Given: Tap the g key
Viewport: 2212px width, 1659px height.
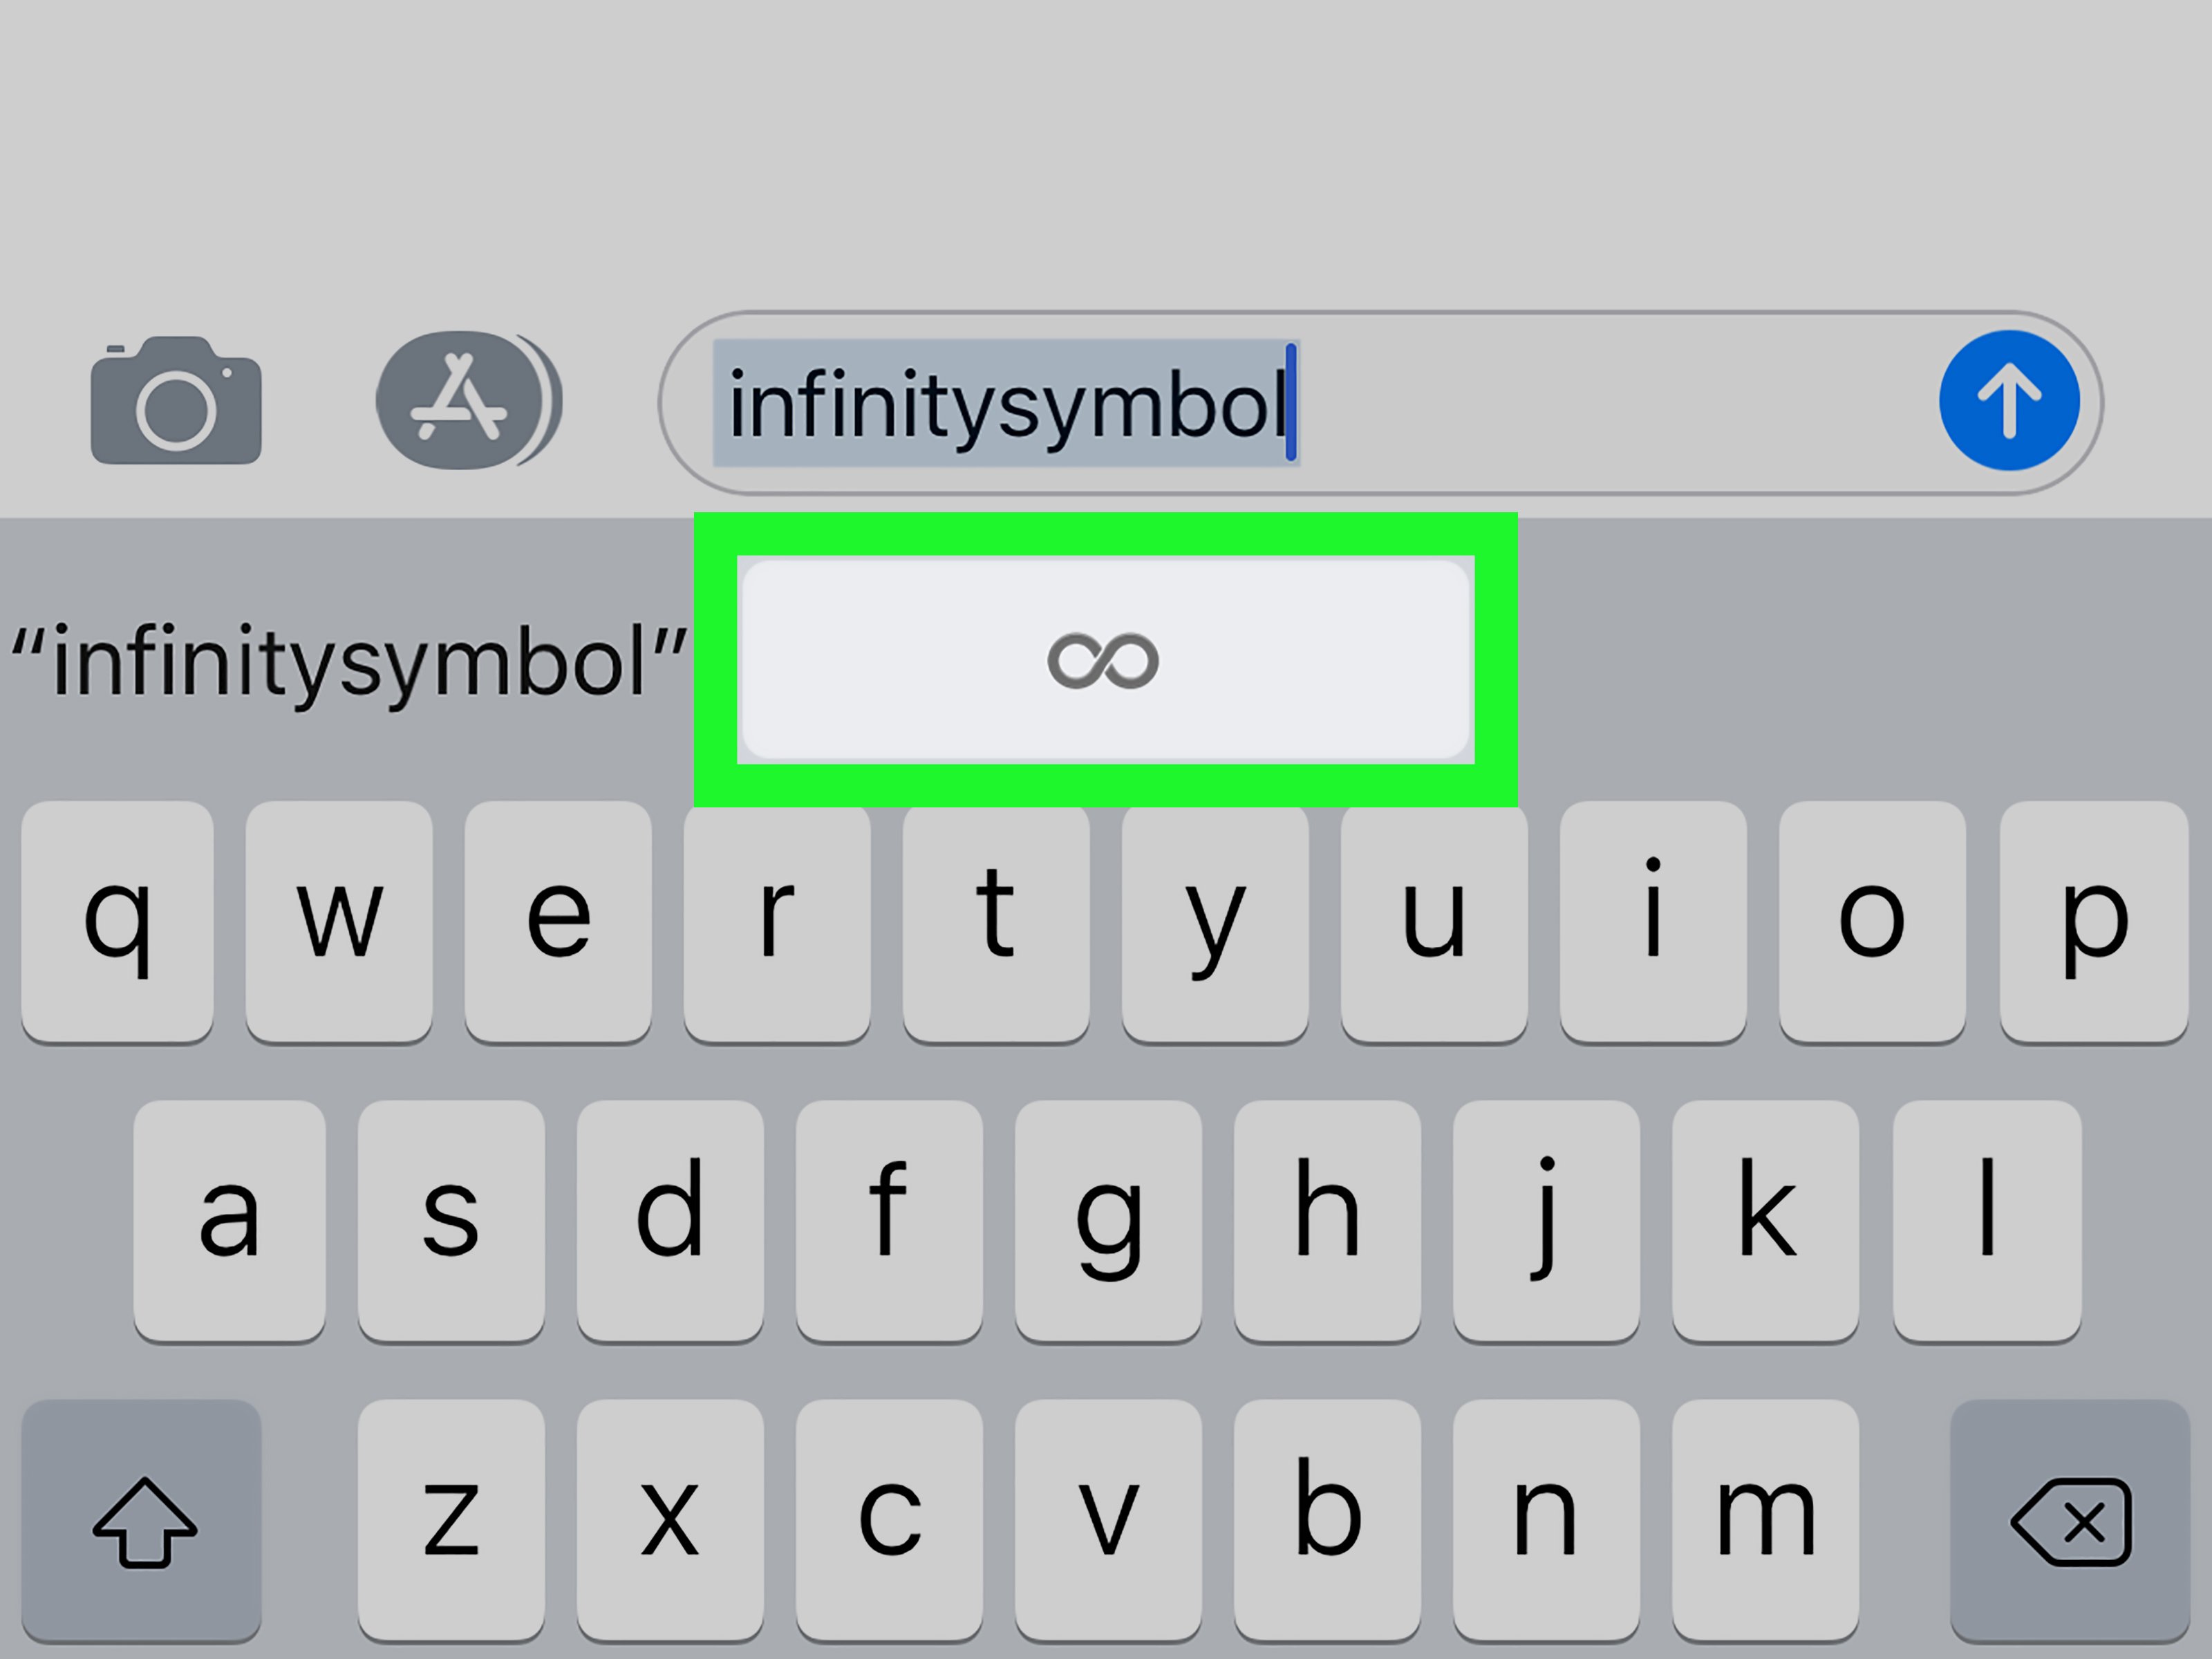Looking at the screenshot, I should point(1108,1221).
